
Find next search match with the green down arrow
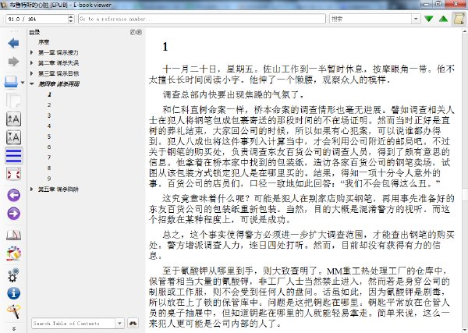(x=428, y=19)
